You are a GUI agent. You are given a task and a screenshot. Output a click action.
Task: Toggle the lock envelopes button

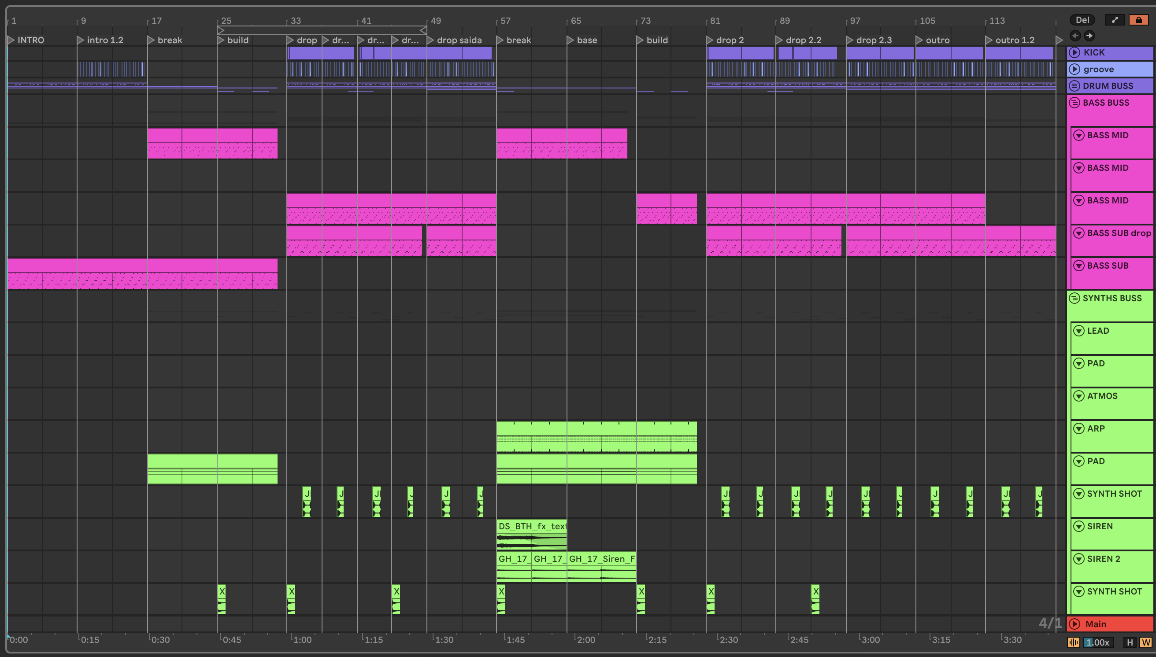tap(1138, 20)
